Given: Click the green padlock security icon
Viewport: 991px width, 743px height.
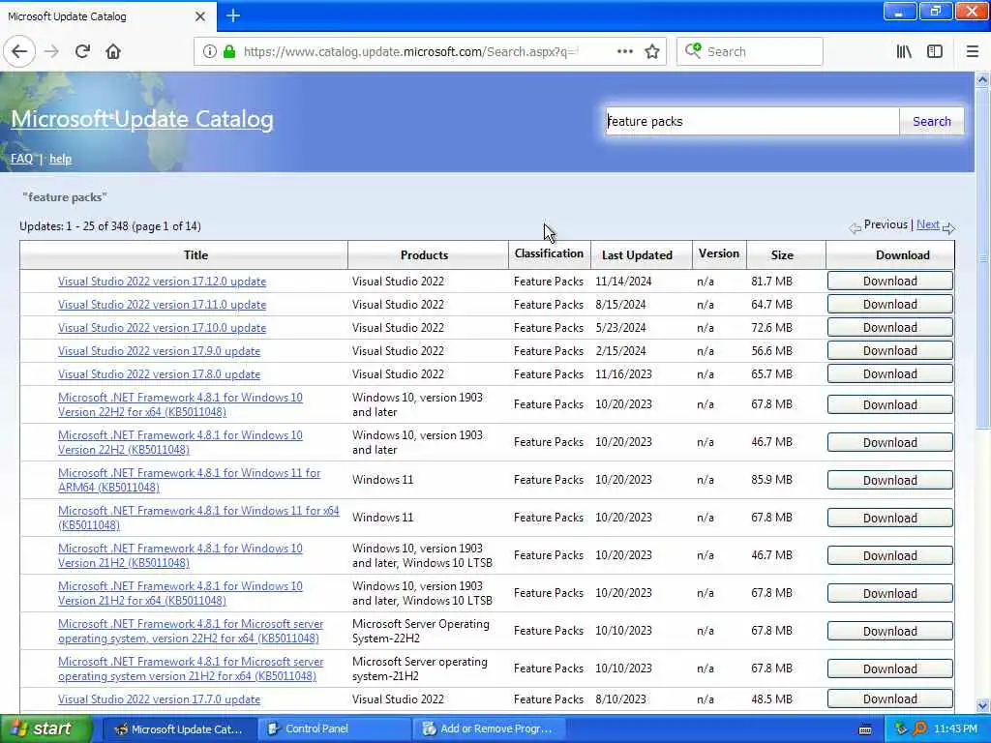Looking at the screenshot, I should [230, 52].
